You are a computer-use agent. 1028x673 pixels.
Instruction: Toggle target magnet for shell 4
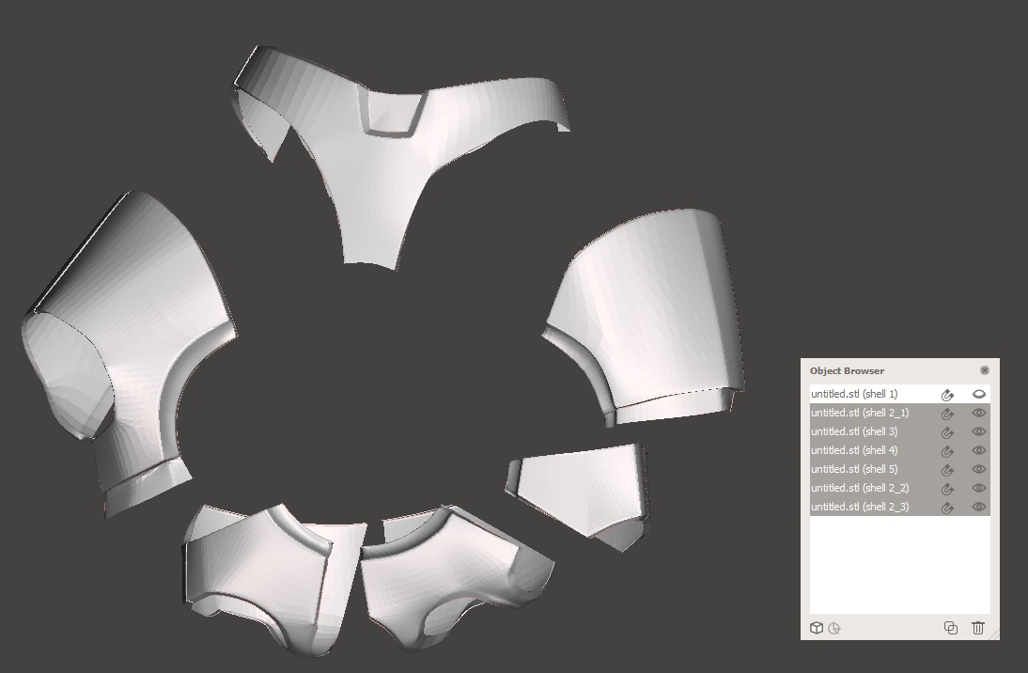pos(946,451)
